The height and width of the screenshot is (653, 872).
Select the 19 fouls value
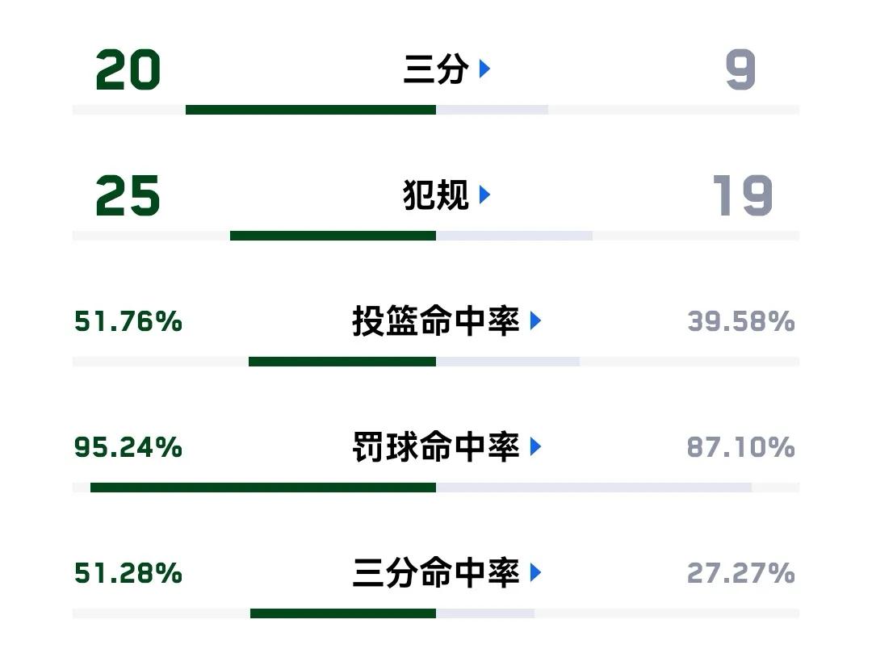tap(743, 195)
